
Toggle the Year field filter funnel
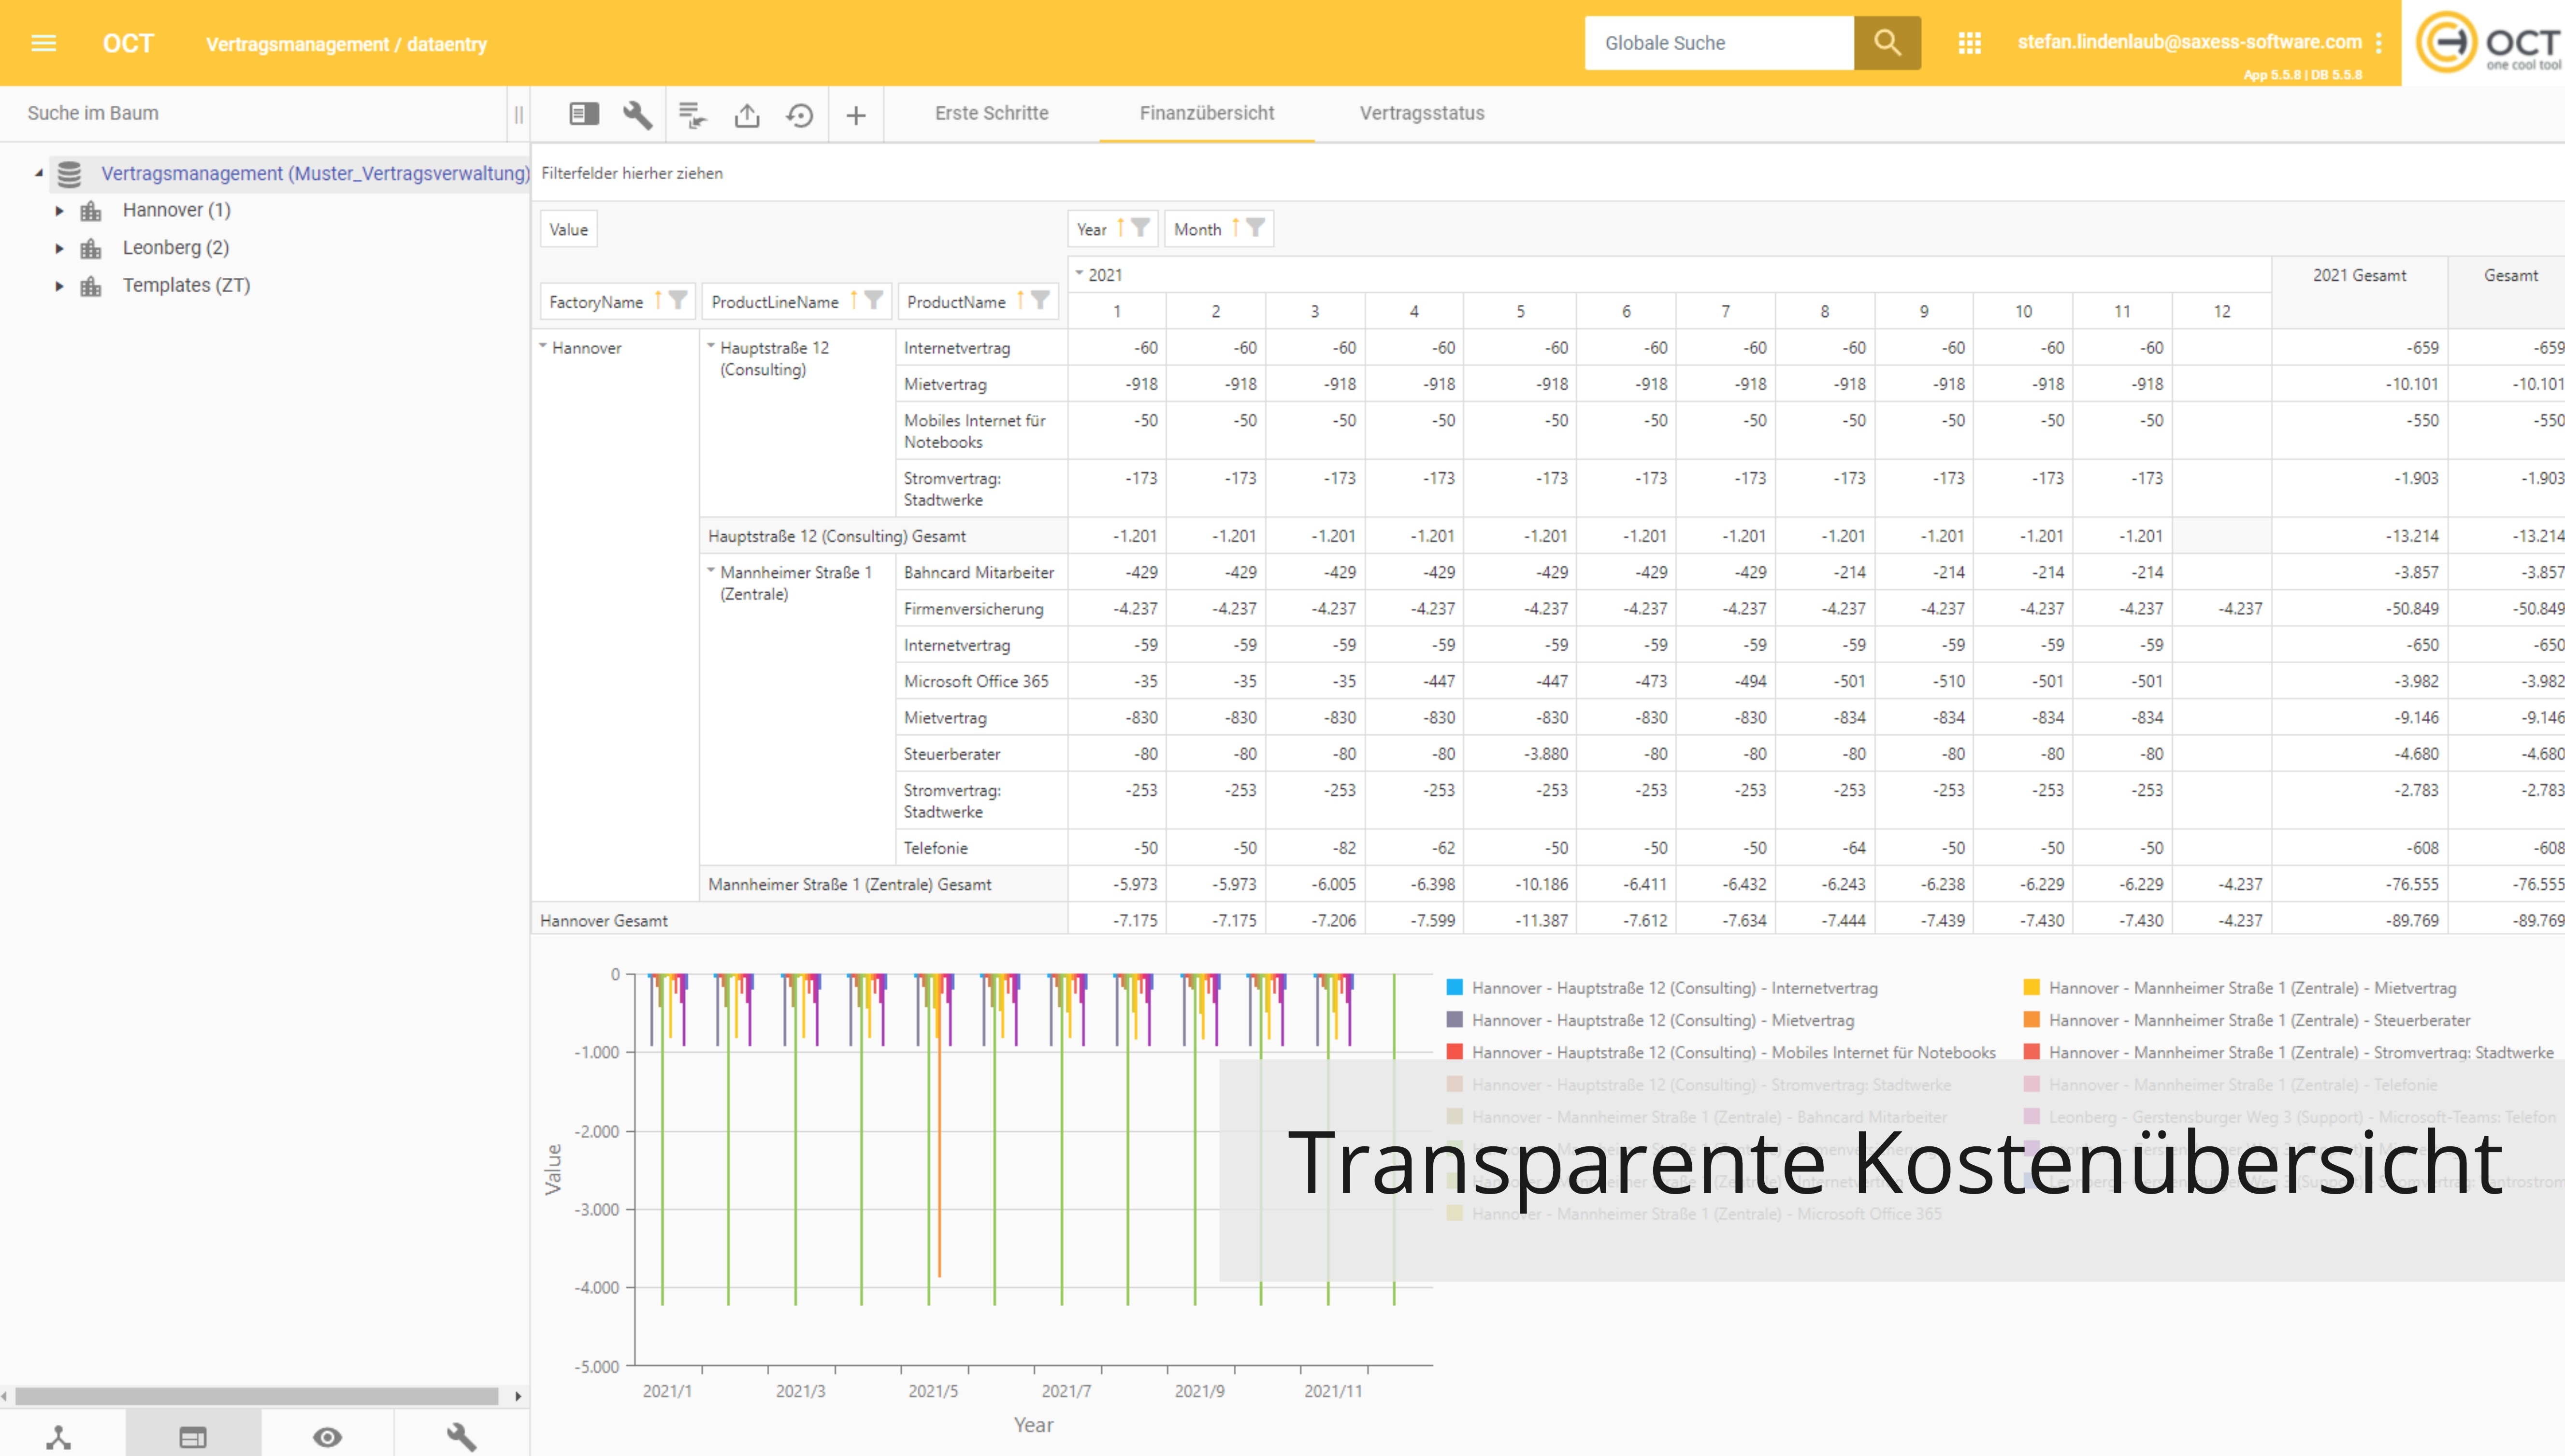1140,228
